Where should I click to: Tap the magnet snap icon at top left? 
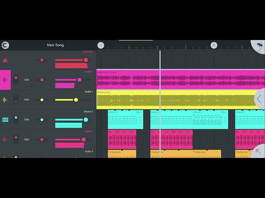(5, 45)
